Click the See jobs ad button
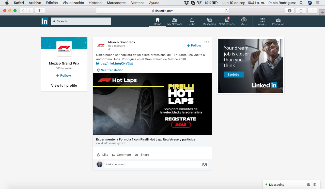The width and height of the screenshot is (325, 189). (234, 75)
